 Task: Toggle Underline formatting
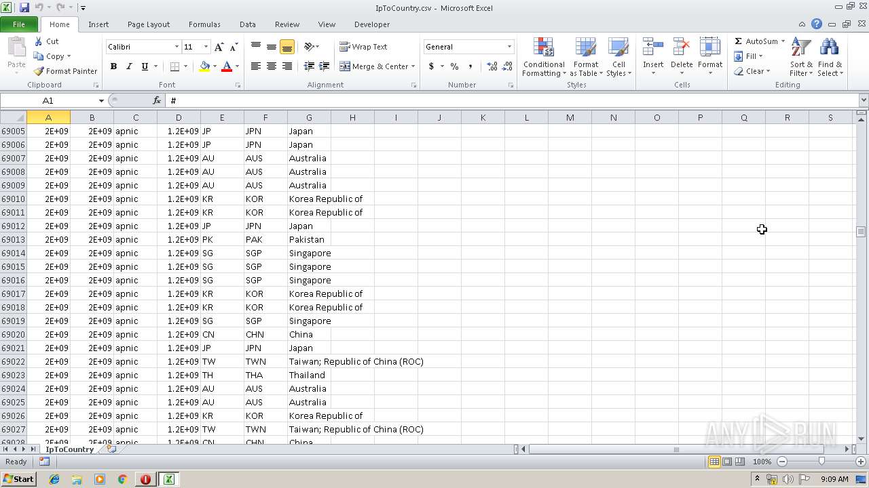(145, 66)
